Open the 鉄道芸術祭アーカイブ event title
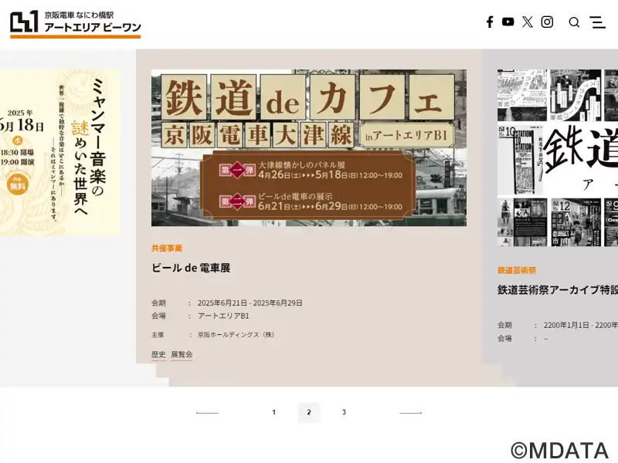This screenshot has height=463, width=618. [558, 290]
